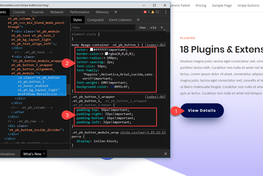Click the View Details button on page

(202, 111)
